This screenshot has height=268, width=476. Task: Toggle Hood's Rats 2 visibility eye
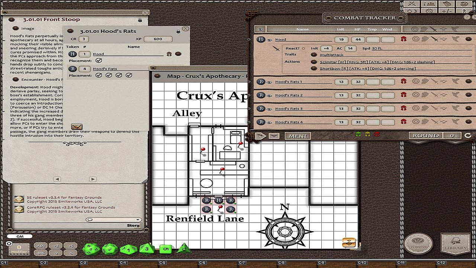pos(270,95)
